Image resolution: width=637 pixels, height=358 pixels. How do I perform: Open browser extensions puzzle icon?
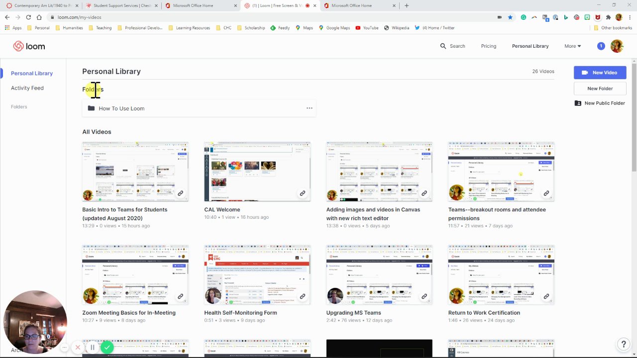608,17
